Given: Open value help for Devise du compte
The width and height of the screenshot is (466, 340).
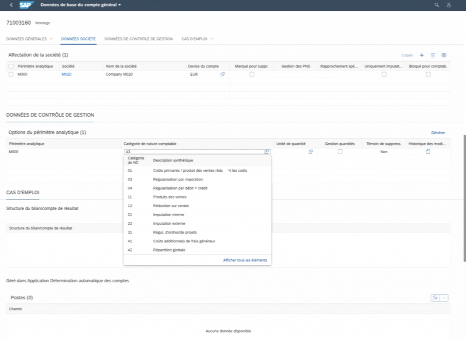Looking at the screenshot, I should [223, 74].
